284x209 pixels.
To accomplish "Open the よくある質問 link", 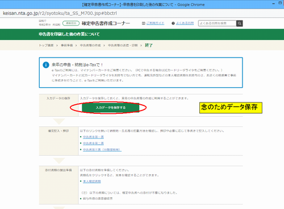I will (185, 23).
